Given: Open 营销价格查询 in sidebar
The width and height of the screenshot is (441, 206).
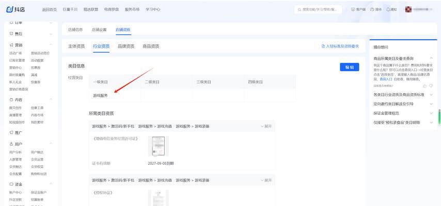Looking at the screenshot, I should pos(19,90).
